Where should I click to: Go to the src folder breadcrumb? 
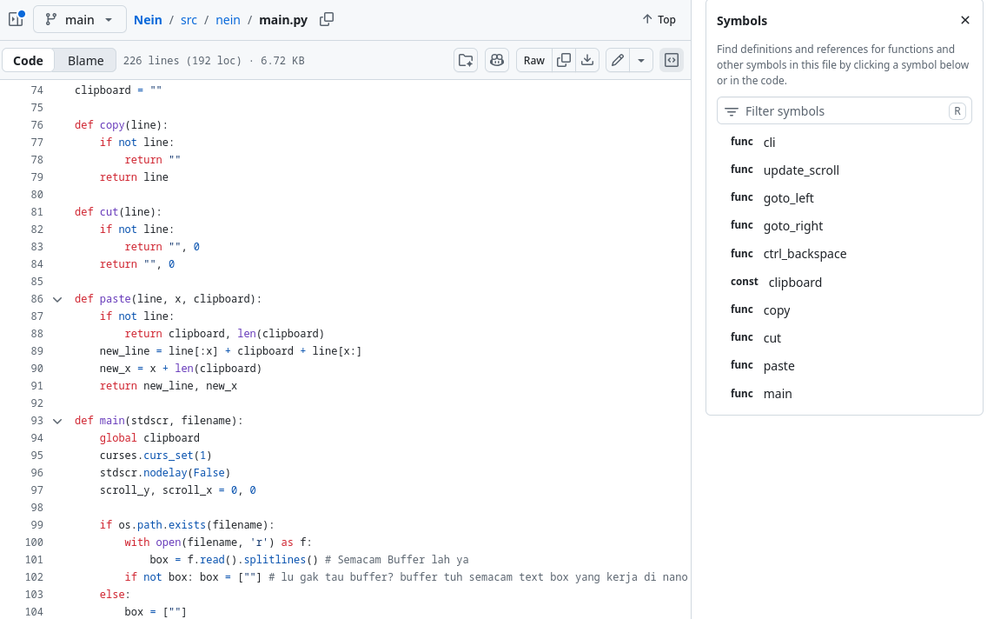(189, 19)
